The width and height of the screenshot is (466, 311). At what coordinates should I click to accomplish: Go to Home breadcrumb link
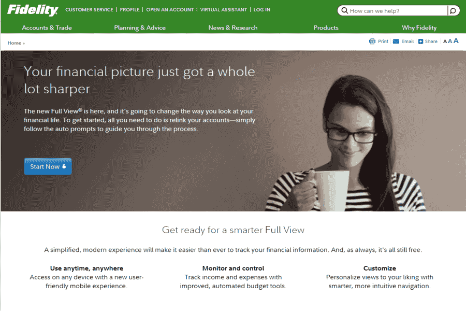[x=14, y=43]
